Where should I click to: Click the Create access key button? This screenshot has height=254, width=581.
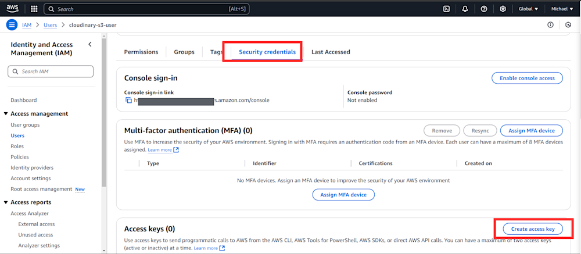[533, 229]
